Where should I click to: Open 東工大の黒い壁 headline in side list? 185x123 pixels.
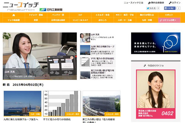(103, 72)
